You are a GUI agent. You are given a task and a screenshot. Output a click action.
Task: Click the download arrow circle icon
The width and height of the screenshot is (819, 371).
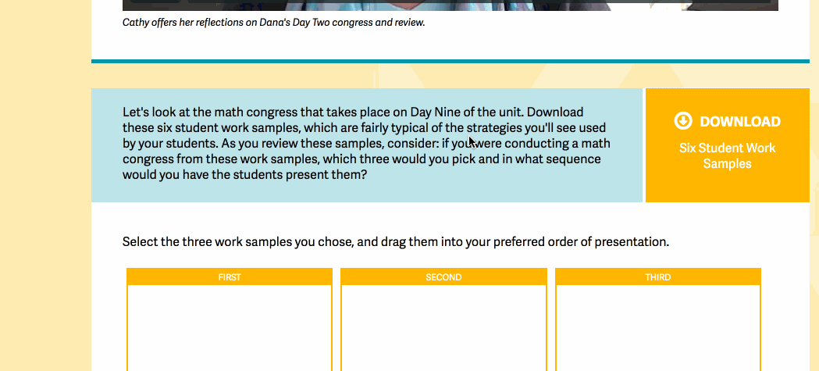pos(683,121)
